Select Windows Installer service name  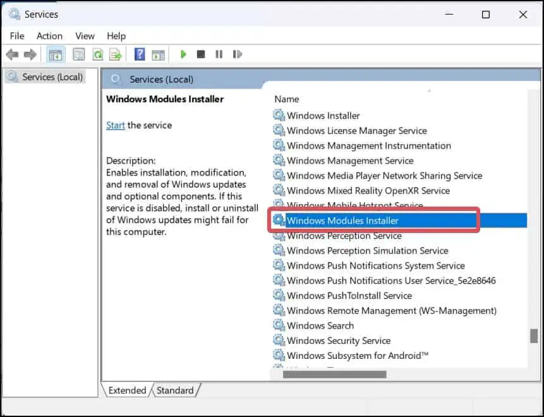point(323,116)
